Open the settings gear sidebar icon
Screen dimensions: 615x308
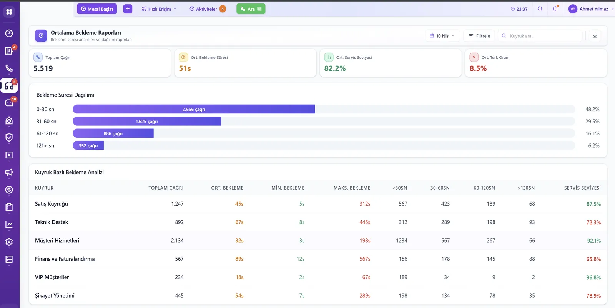9,242
